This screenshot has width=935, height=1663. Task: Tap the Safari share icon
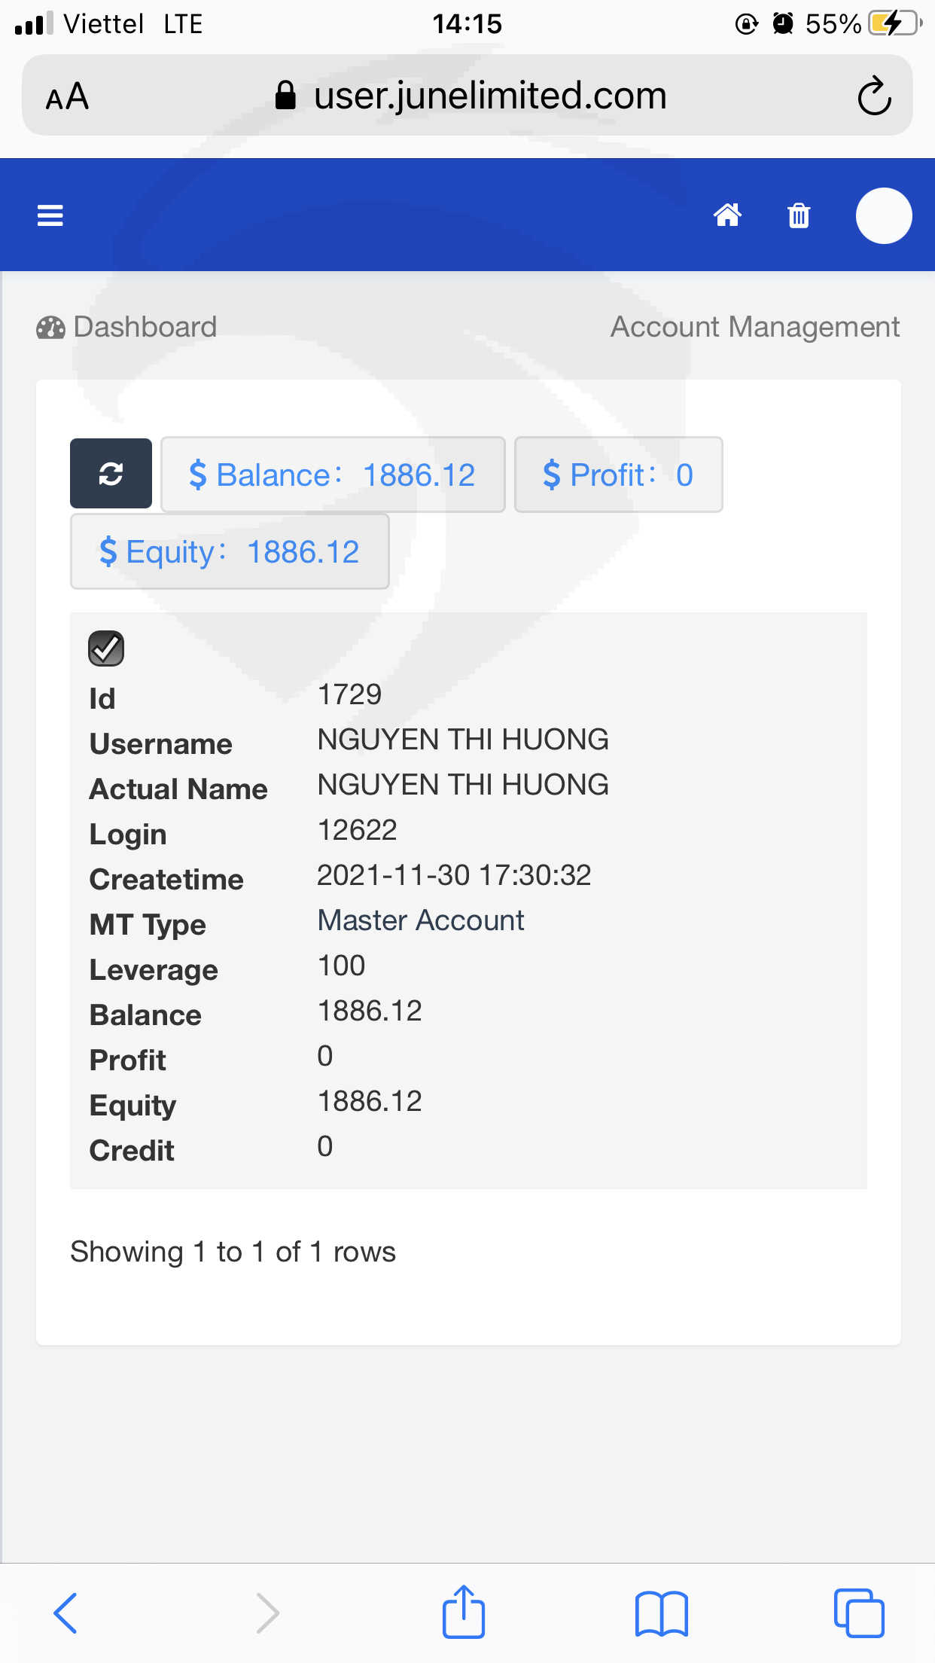[x=463, y=1612]
